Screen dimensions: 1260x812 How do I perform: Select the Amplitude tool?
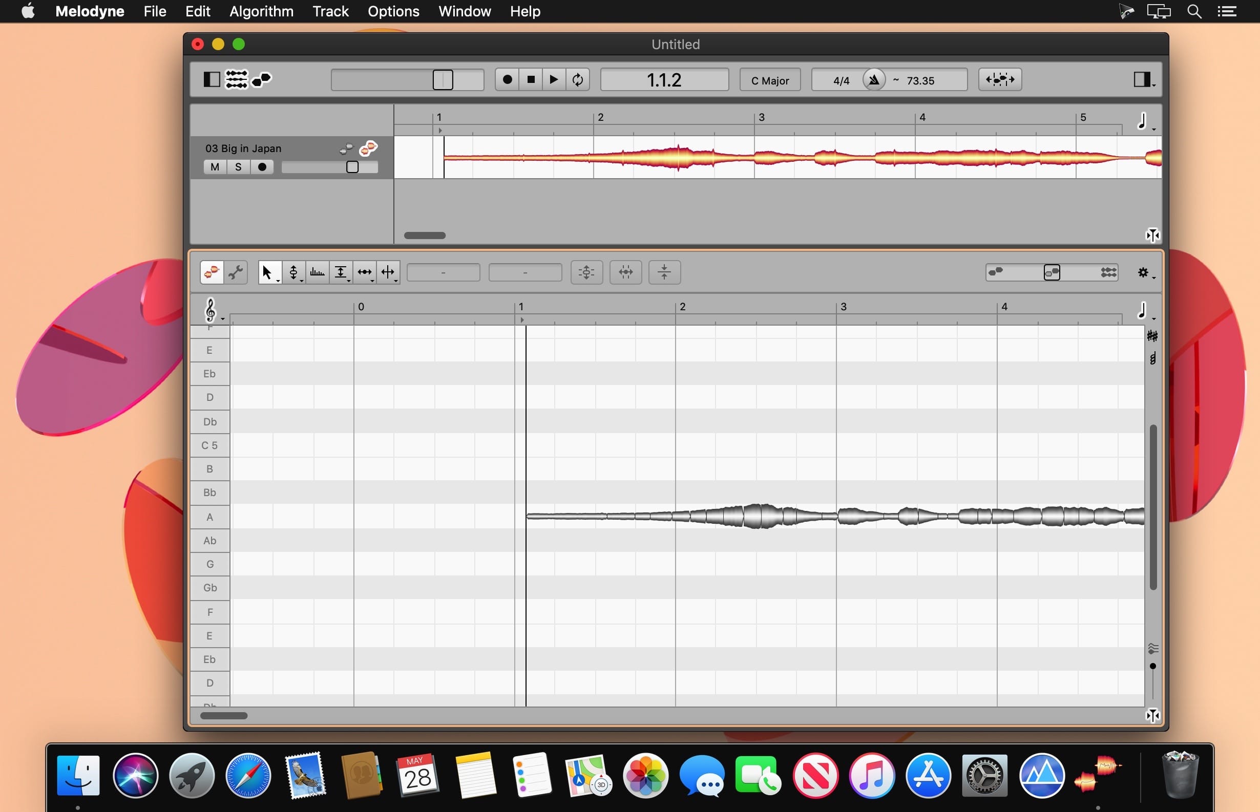click(x=341, y=272)
